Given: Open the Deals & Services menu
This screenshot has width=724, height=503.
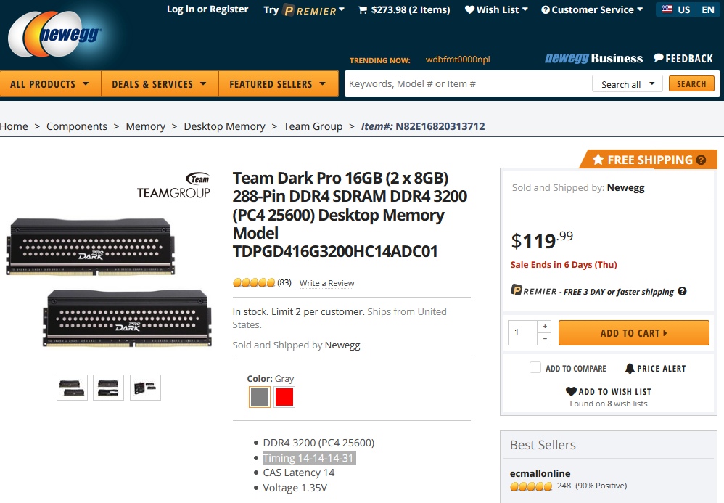Looking at the screenshot, I should coord(159,84).
